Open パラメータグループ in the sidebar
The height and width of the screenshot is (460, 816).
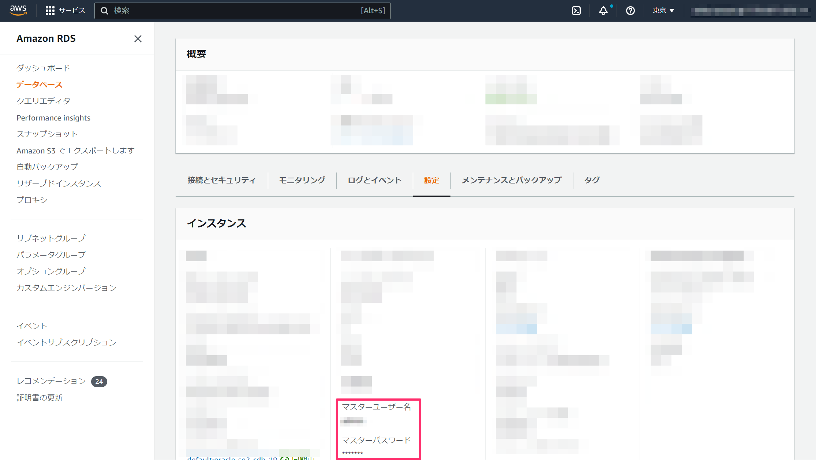[51, 255]
